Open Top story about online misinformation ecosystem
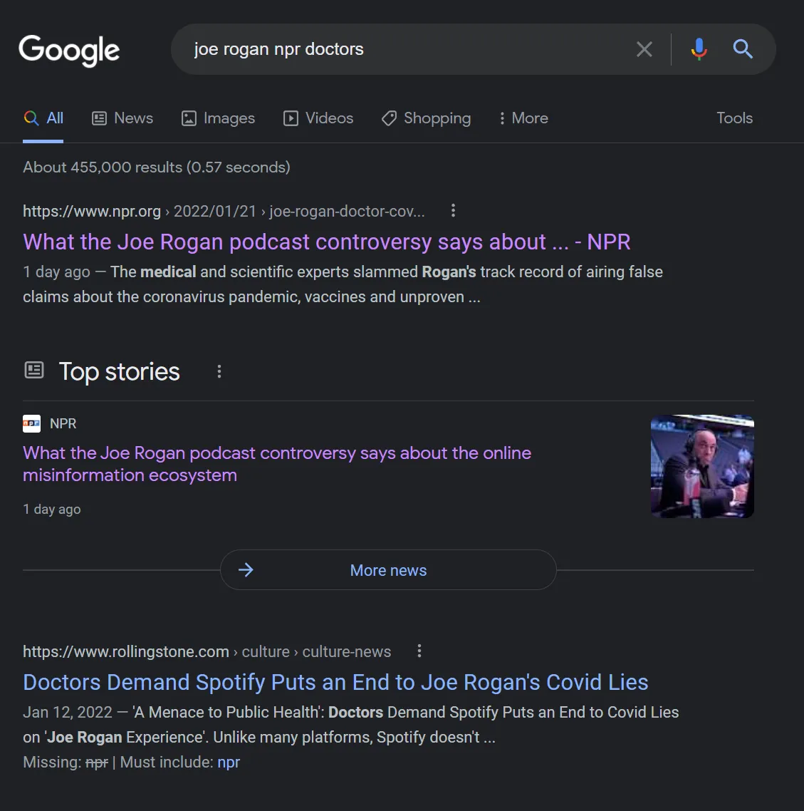The height and width of the screenshot is (811, 804). (x=277, y=464)
